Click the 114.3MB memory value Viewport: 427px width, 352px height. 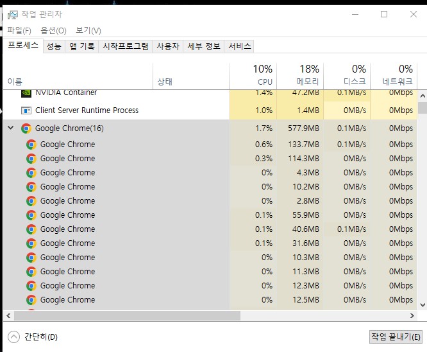click(303, 159)
